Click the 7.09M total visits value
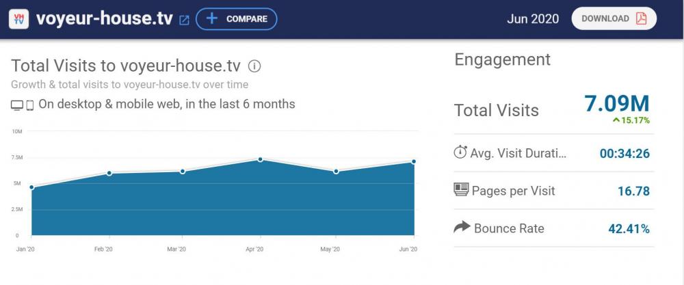This screenshot has width=684, height=285. pyautogui.click(x=616, y=103)
